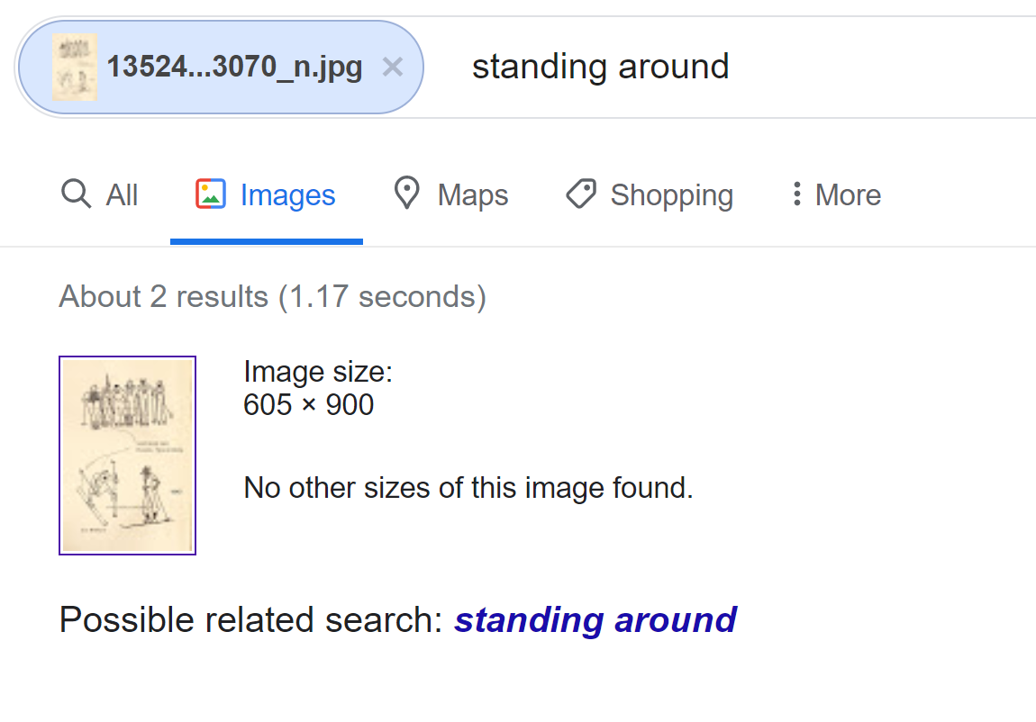The image size is (1036, 722).
Task: Follow the "standing around" related search link
Action: click(x=595, y=620)
